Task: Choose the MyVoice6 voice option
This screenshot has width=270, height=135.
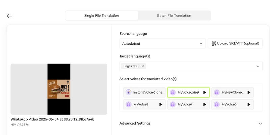Action: [229, 104]
